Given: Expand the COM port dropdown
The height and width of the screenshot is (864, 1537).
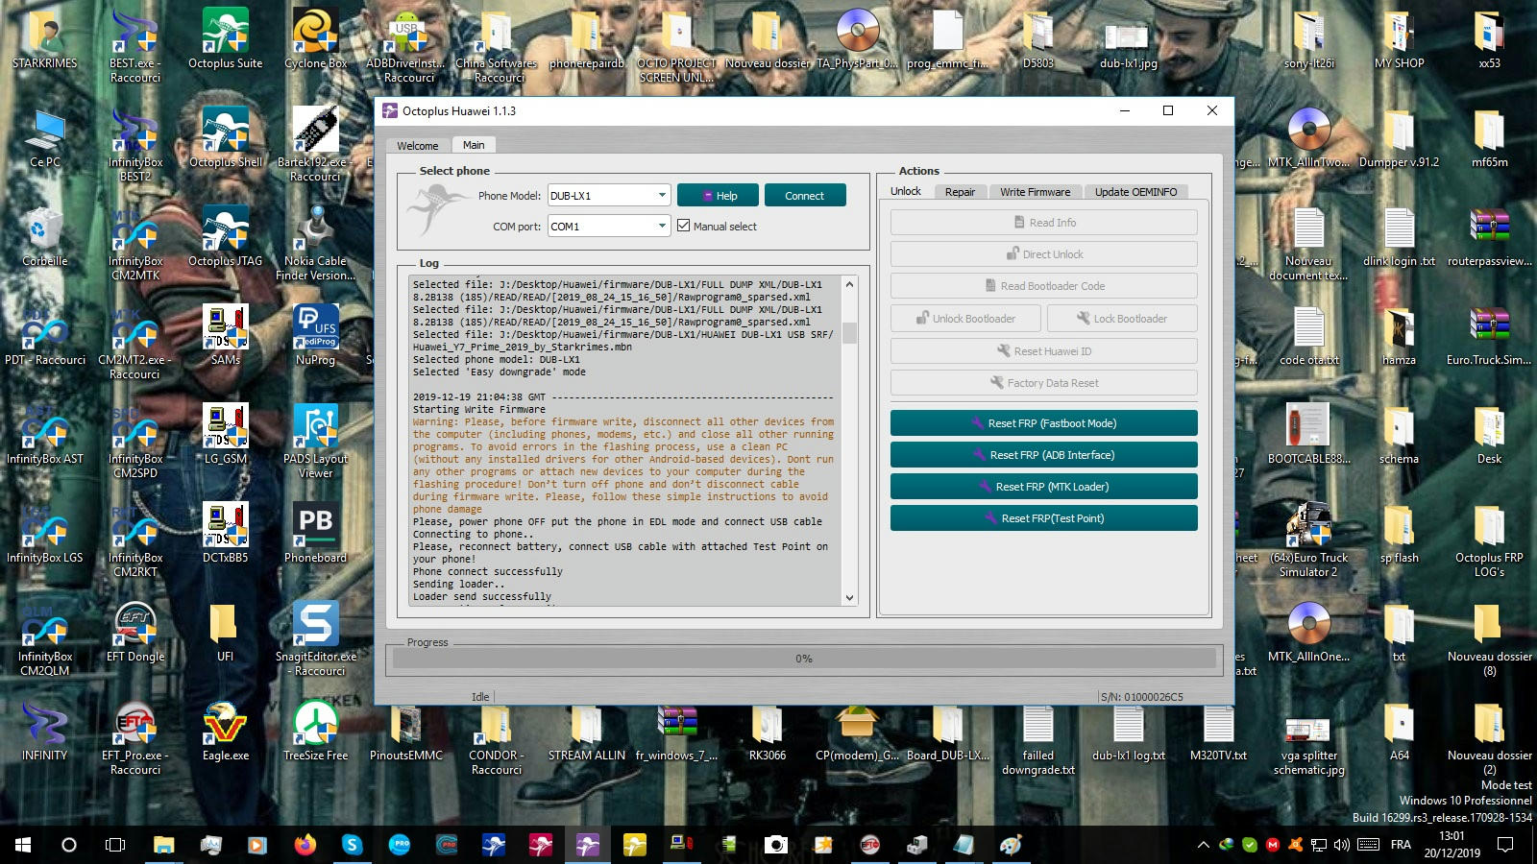Looking at the screenshot, I should (662, 226).
